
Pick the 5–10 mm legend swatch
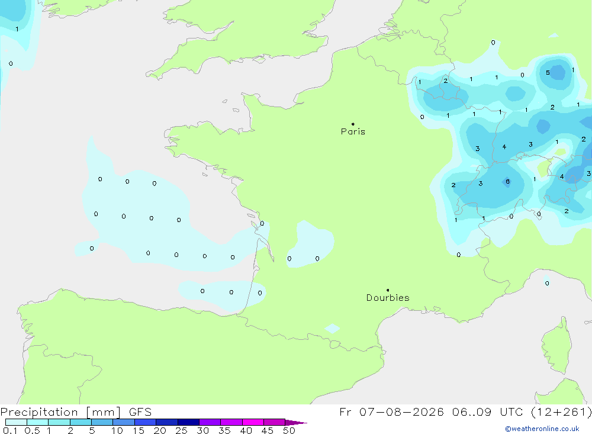pyautogui.click(x=102, y=422)
